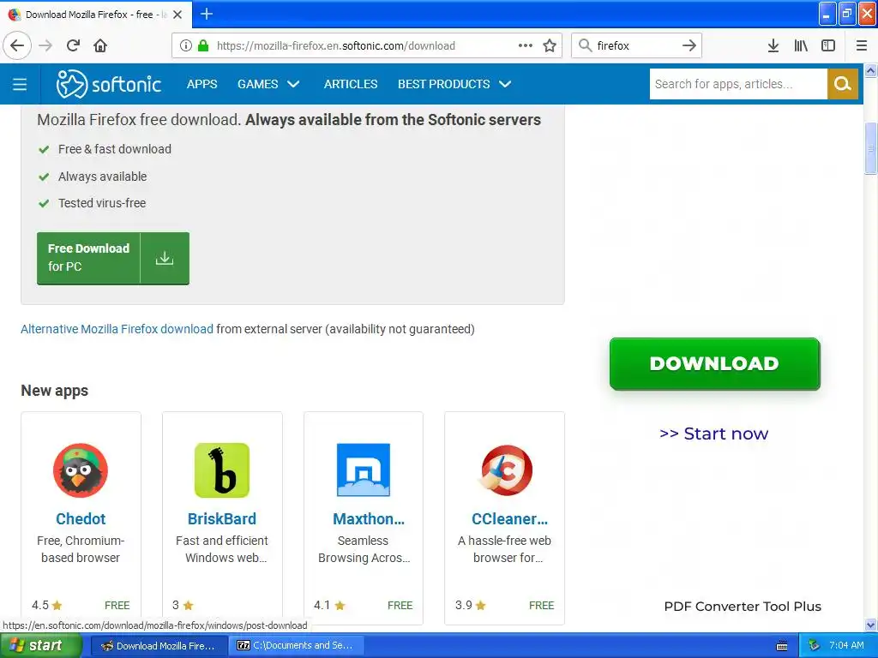This screenshot has width=878, height=658.
Task: Click in the Softonic search field
Action: tap(738, 84)
